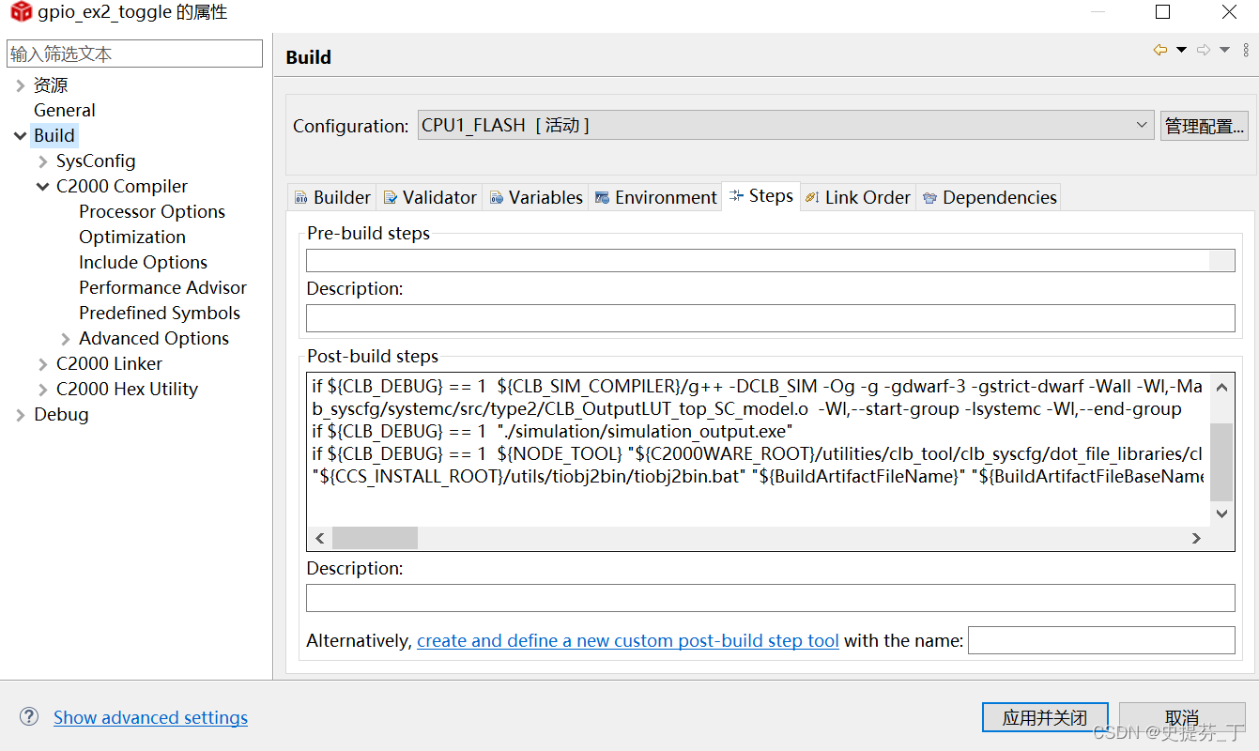Select General in the tree
The image size is (1259, 751).
(65, 110)
